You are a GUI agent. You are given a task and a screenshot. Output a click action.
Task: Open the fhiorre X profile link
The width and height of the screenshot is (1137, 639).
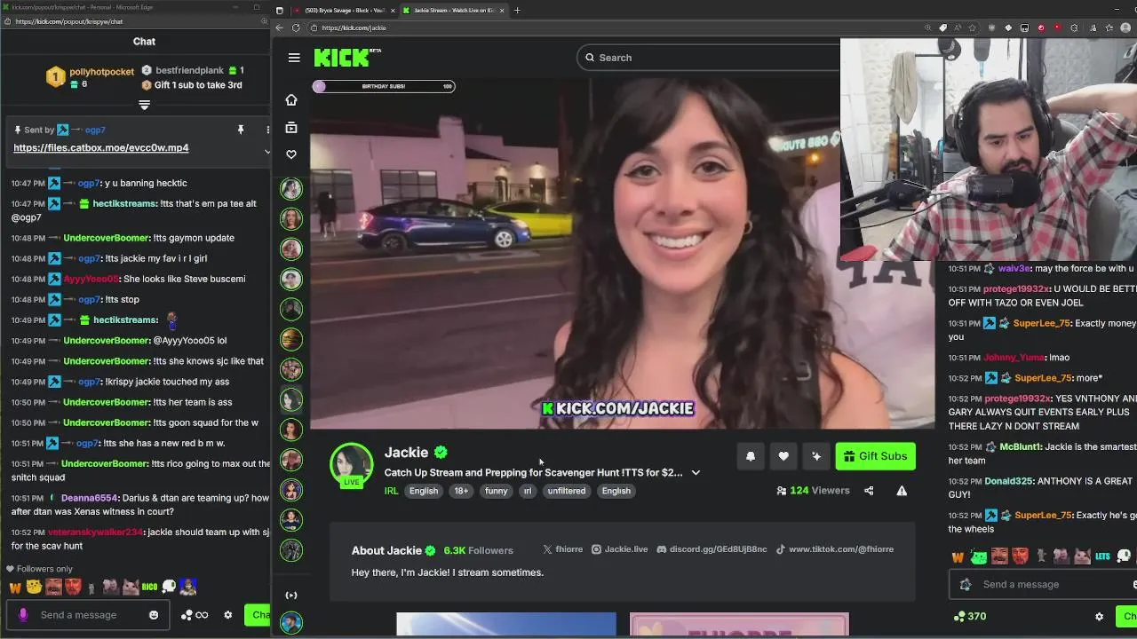[562, 549]
